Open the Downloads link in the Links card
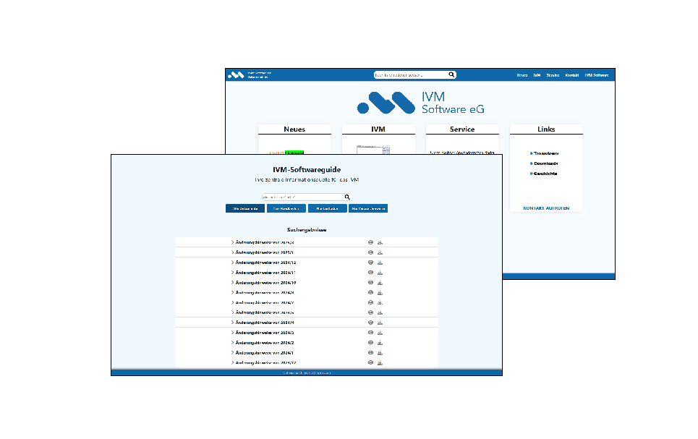 point(546,163)
